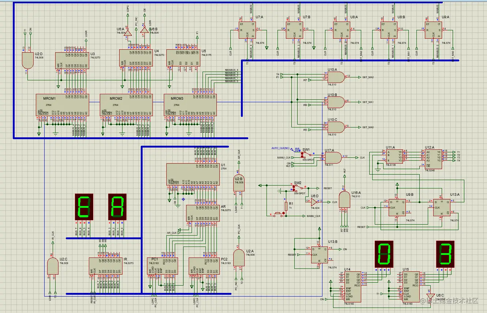Viewport: 487px width, 313px height.
Task: Select the U2:C AND gate
Action: point(53,266)
